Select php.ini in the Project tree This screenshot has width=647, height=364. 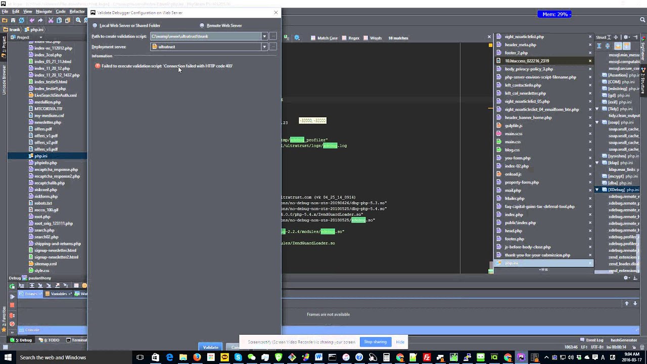coord(40,156)
